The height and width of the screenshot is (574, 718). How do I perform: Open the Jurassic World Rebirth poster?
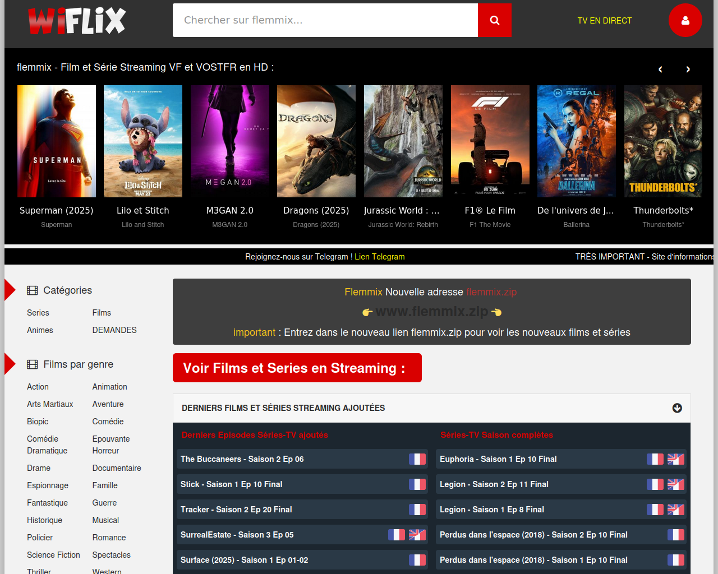(403, 141)
